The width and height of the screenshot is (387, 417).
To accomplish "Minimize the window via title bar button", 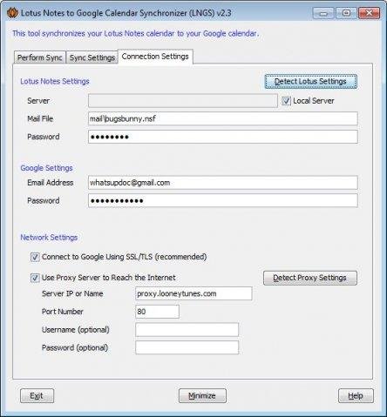I will point(323,13).
